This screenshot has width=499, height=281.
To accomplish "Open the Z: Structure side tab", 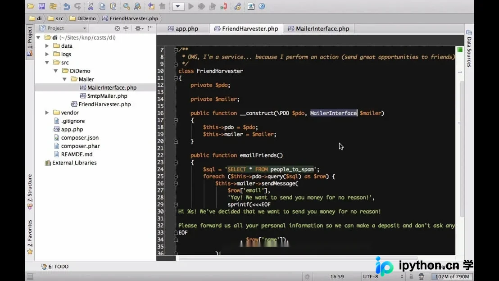I will point(30,191).
